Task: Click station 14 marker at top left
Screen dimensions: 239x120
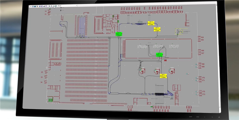Action: pyautogui.click(x=49, y=11)
